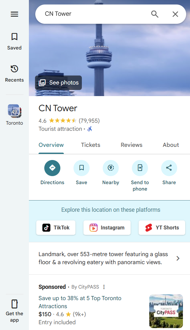This screenshot has width=190, height=330.
Task: Explore location on Instagram
Action: tap(107, 227)
